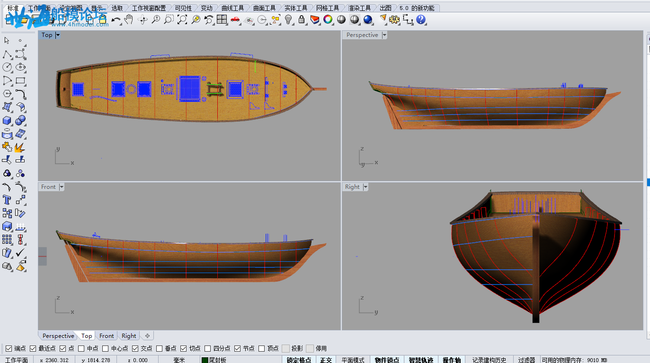Toggle 操作轴 gumball in status bar
Image resolution: width=650 pixels, height=363 pixels.
pos(452,360)
